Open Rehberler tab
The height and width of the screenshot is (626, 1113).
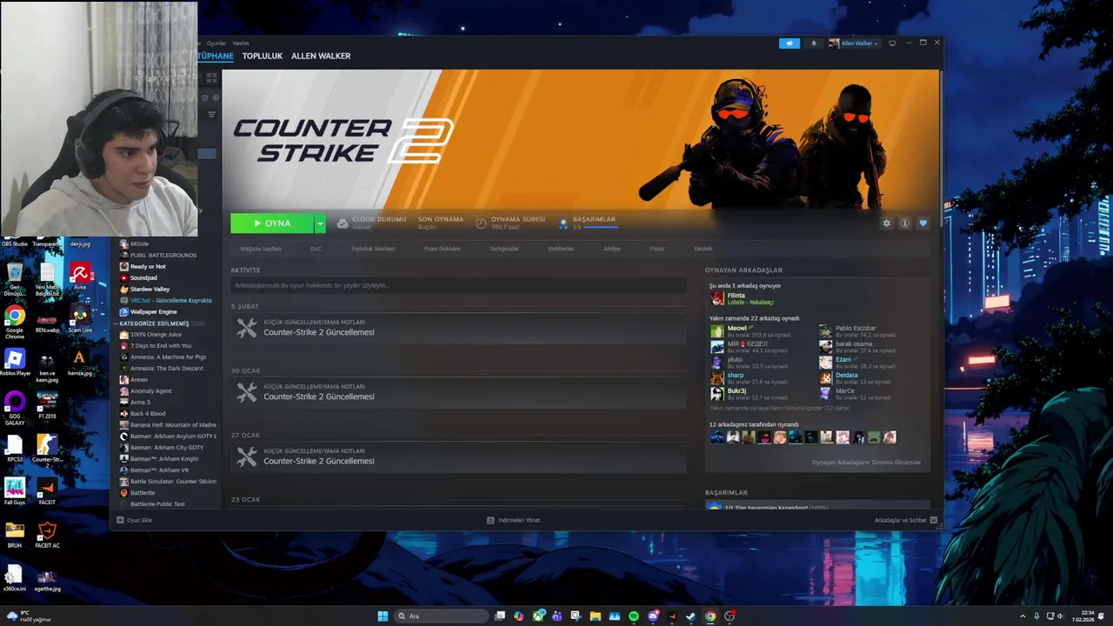point(561,249)
